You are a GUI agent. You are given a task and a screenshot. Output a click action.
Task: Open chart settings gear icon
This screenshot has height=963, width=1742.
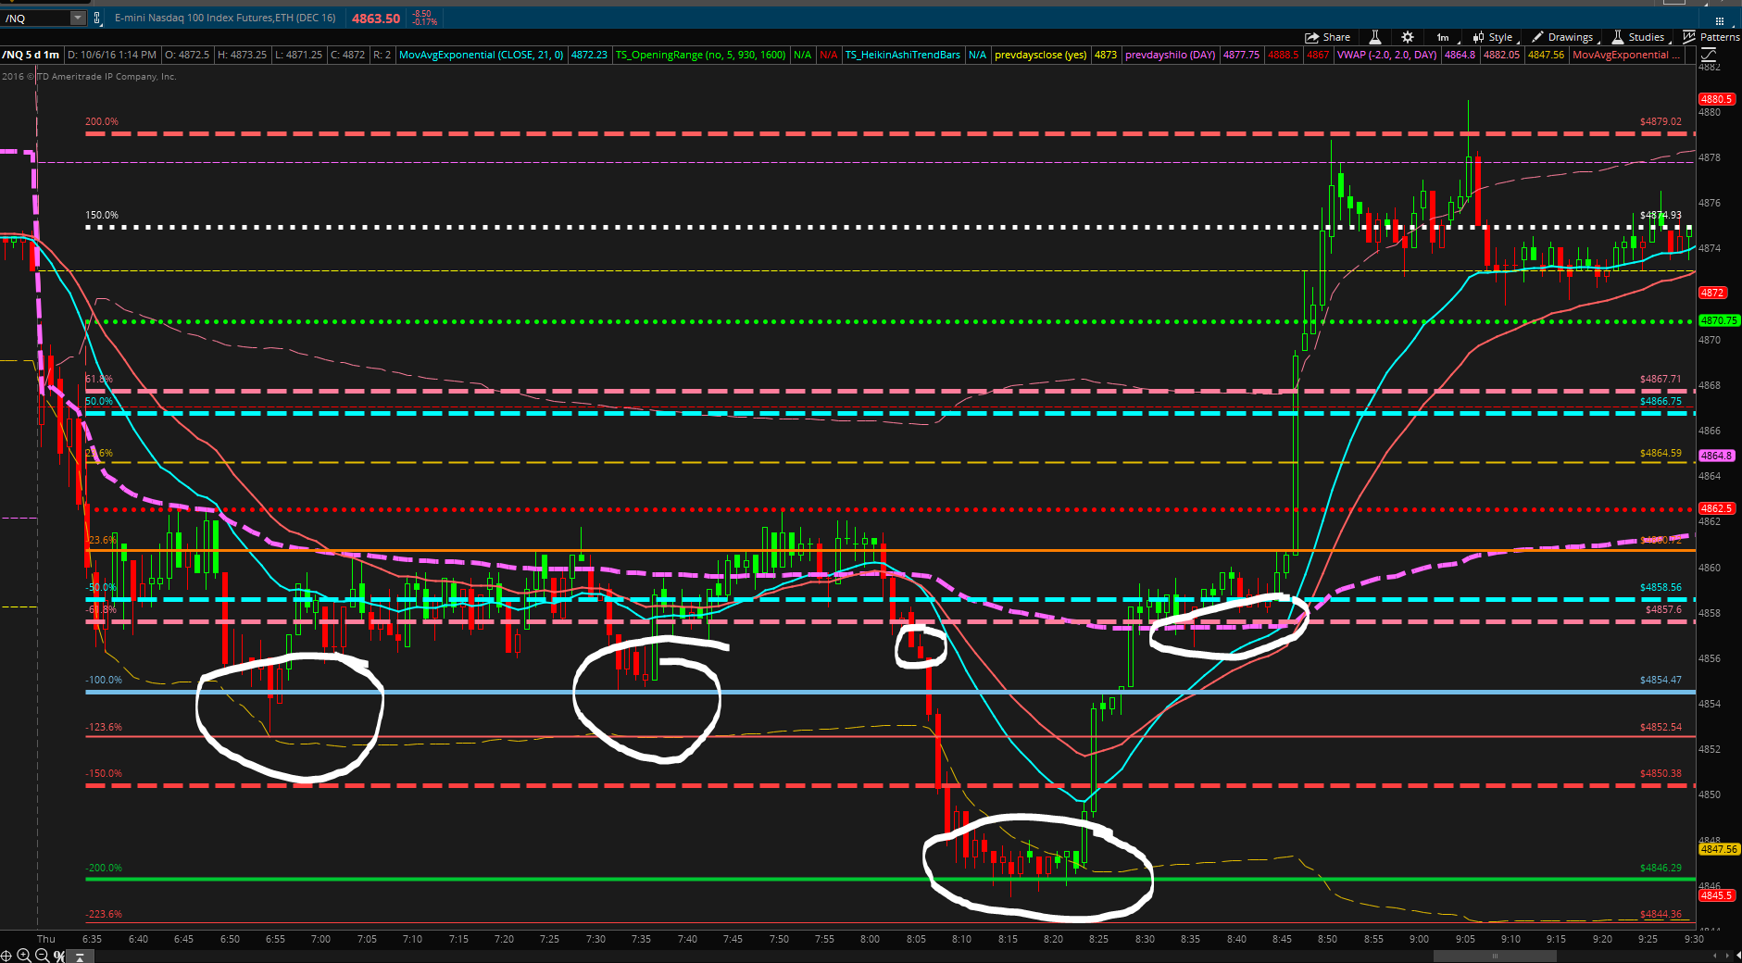point(1408,37)
